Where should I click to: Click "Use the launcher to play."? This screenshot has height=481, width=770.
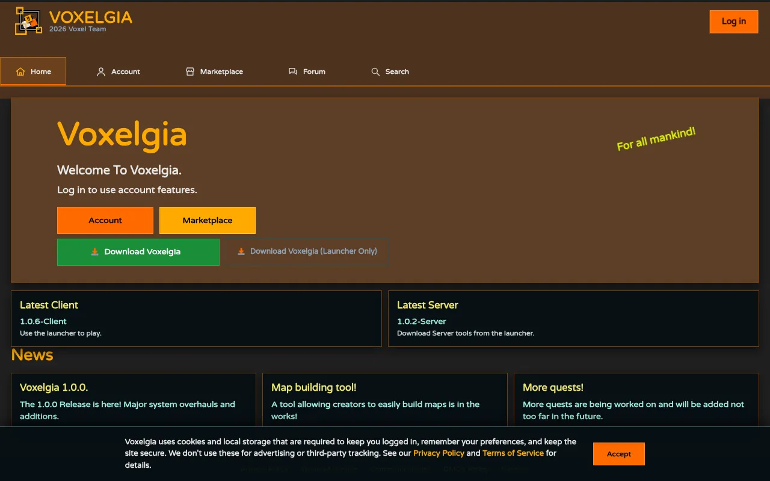click(x=61, y=333)
